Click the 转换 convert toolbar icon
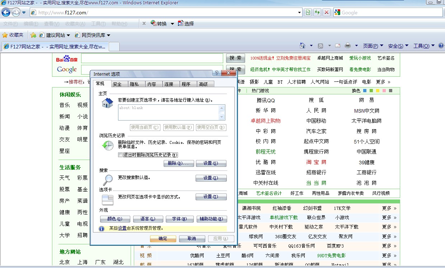This screenshot has width=445, height=268. tap(159, 24)
